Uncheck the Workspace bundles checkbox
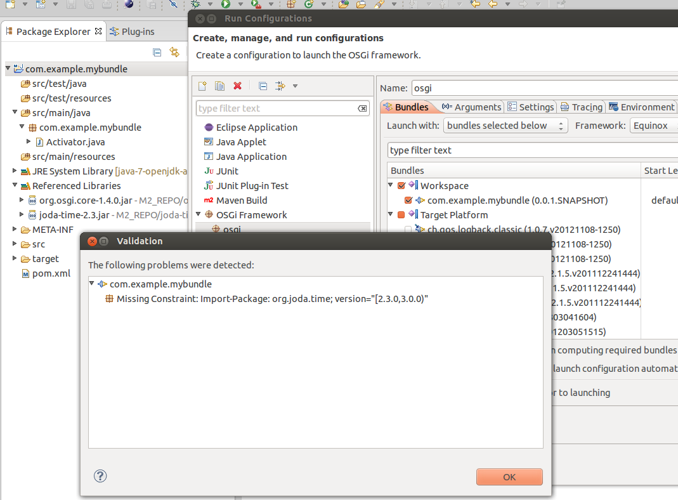The image size is (678, 500). (x=401, y=186)
